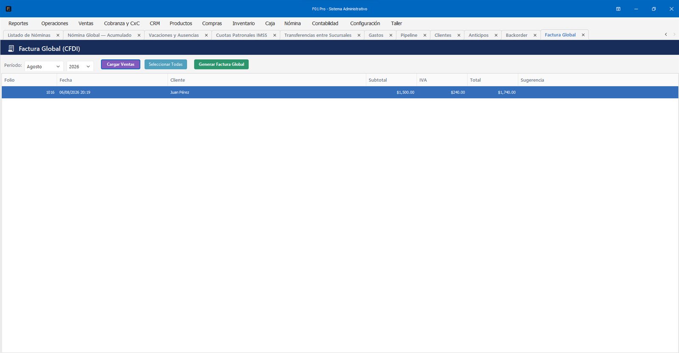Click the folio 1016 cell
Screen dimensions: 679x353
click(29, 92)
